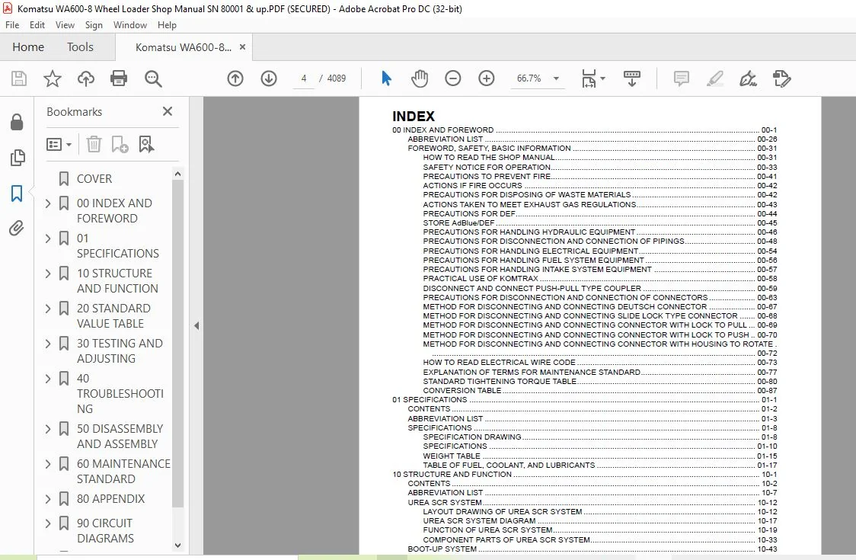
Task: Click the Find text magnifier icon
Action: click(x=153, y=78)
